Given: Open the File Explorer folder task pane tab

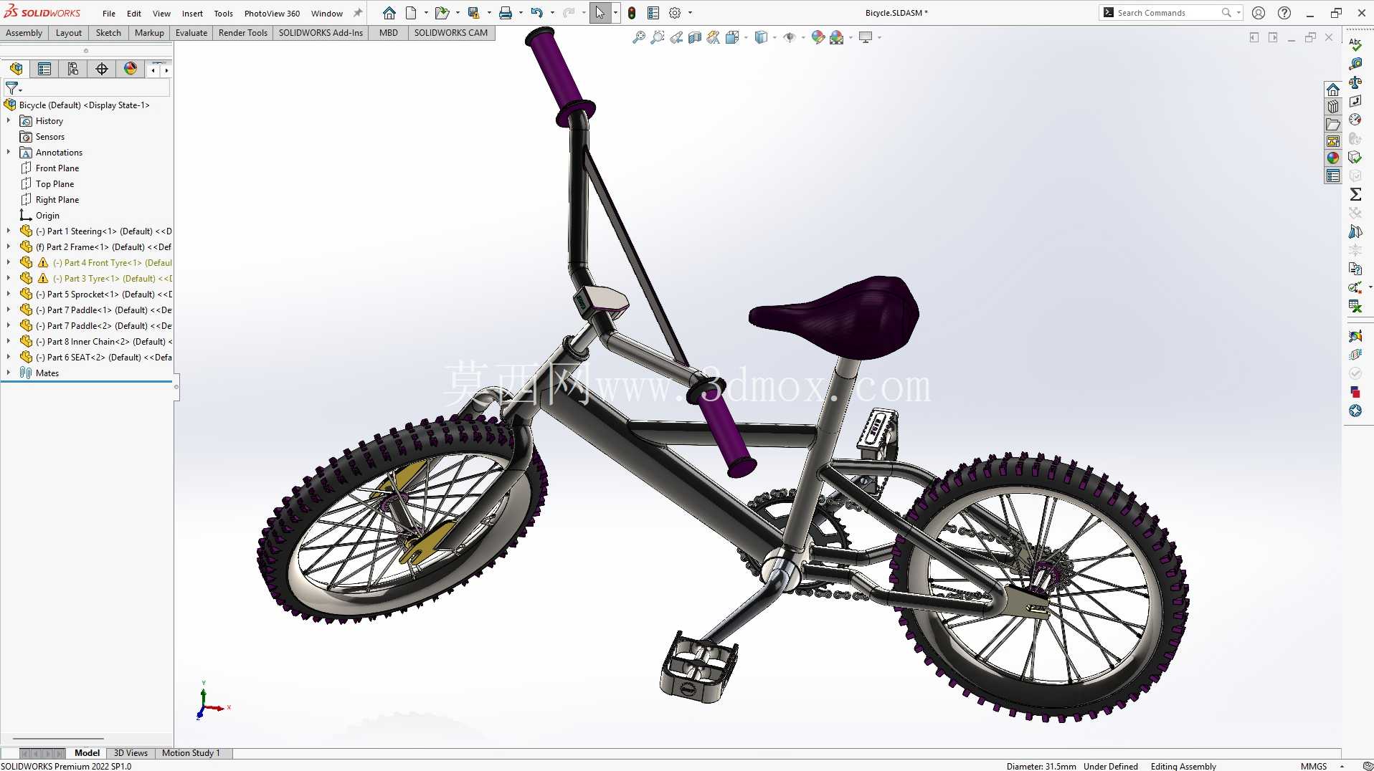Looking at the screenshot, I should click(1333, 124).
